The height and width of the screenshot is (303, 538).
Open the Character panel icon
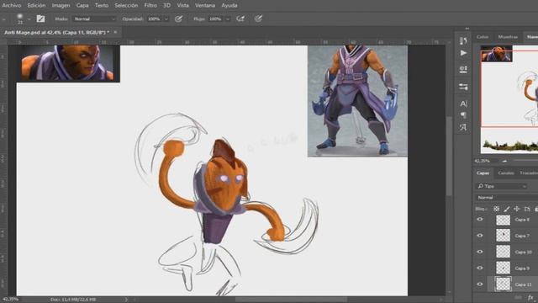pos(463,104)
